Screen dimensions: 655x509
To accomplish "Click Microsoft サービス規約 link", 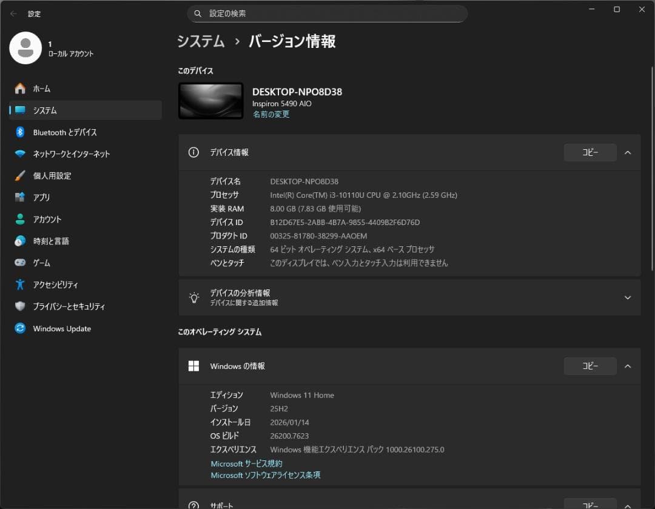I will coord(246,463).
